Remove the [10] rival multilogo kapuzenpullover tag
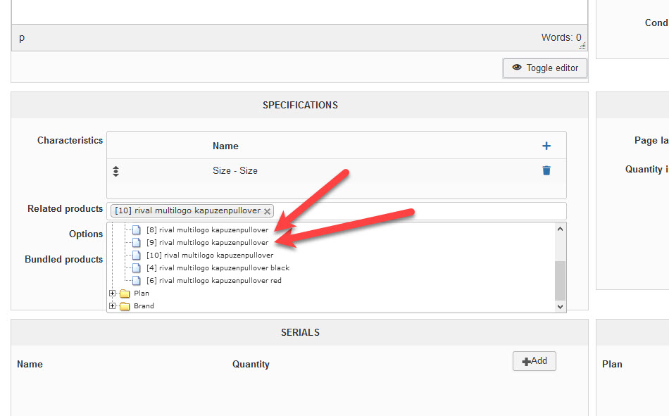Image resolution: width=669 pixels, height=416 pixels. (x=268, y=211)
